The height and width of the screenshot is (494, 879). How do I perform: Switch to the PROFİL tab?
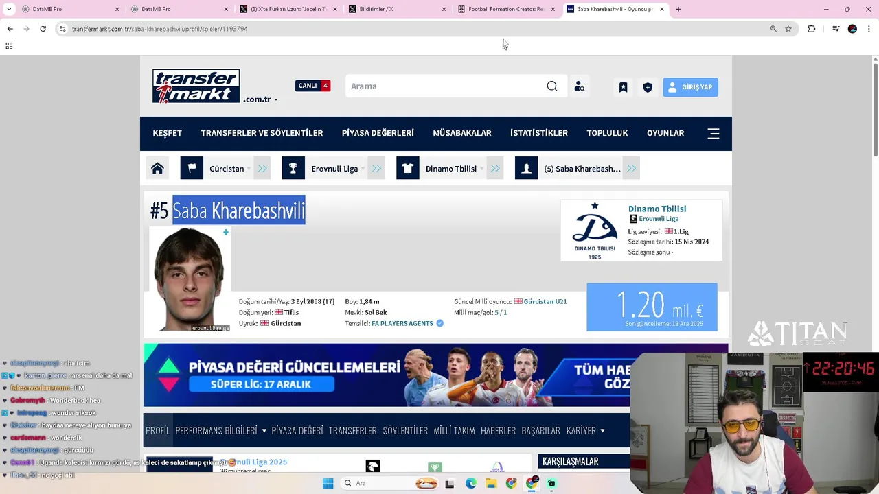(157, 431)
